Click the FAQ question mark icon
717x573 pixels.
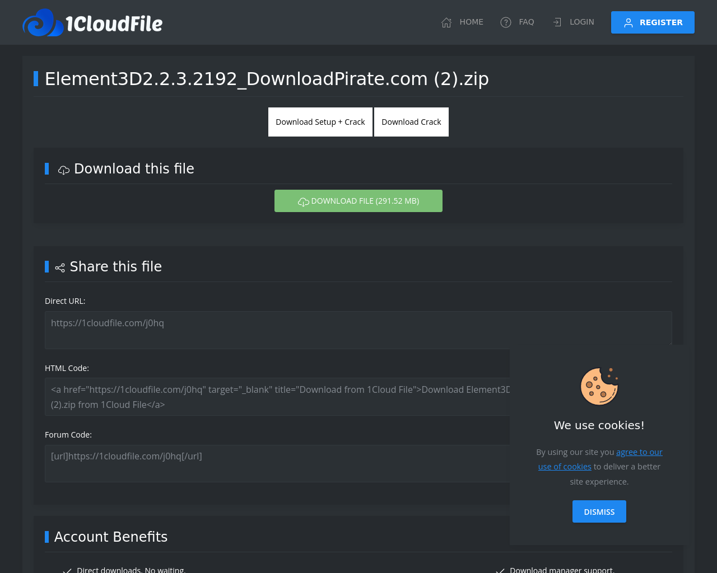(x=506, y=22)
